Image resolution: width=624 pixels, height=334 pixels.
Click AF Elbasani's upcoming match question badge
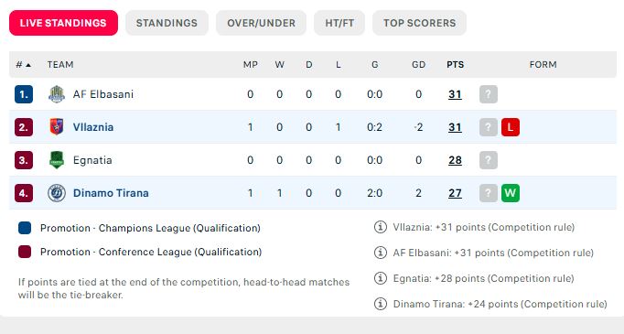point(489,94)
